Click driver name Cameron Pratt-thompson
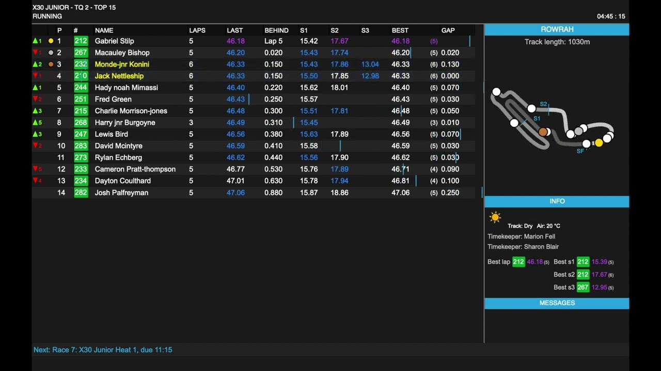 (x=135, y=169)
